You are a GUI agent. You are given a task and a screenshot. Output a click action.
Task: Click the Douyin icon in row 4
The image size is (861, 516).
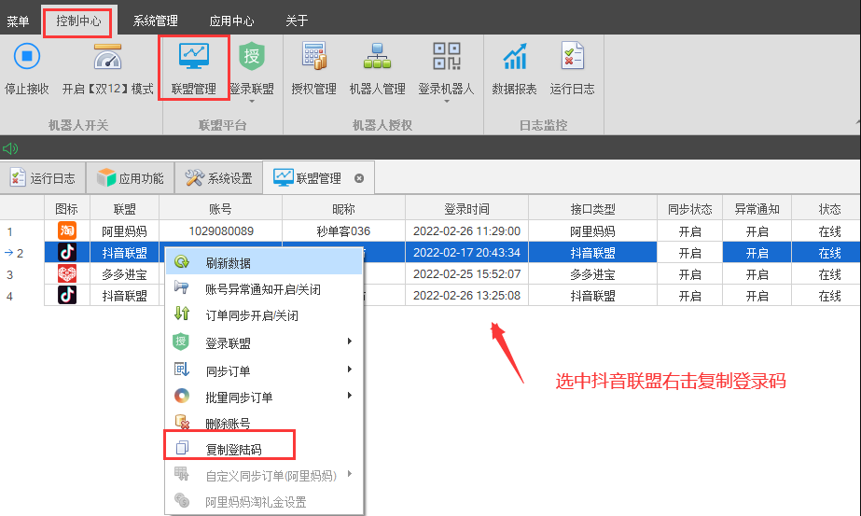tap(67, 295)
